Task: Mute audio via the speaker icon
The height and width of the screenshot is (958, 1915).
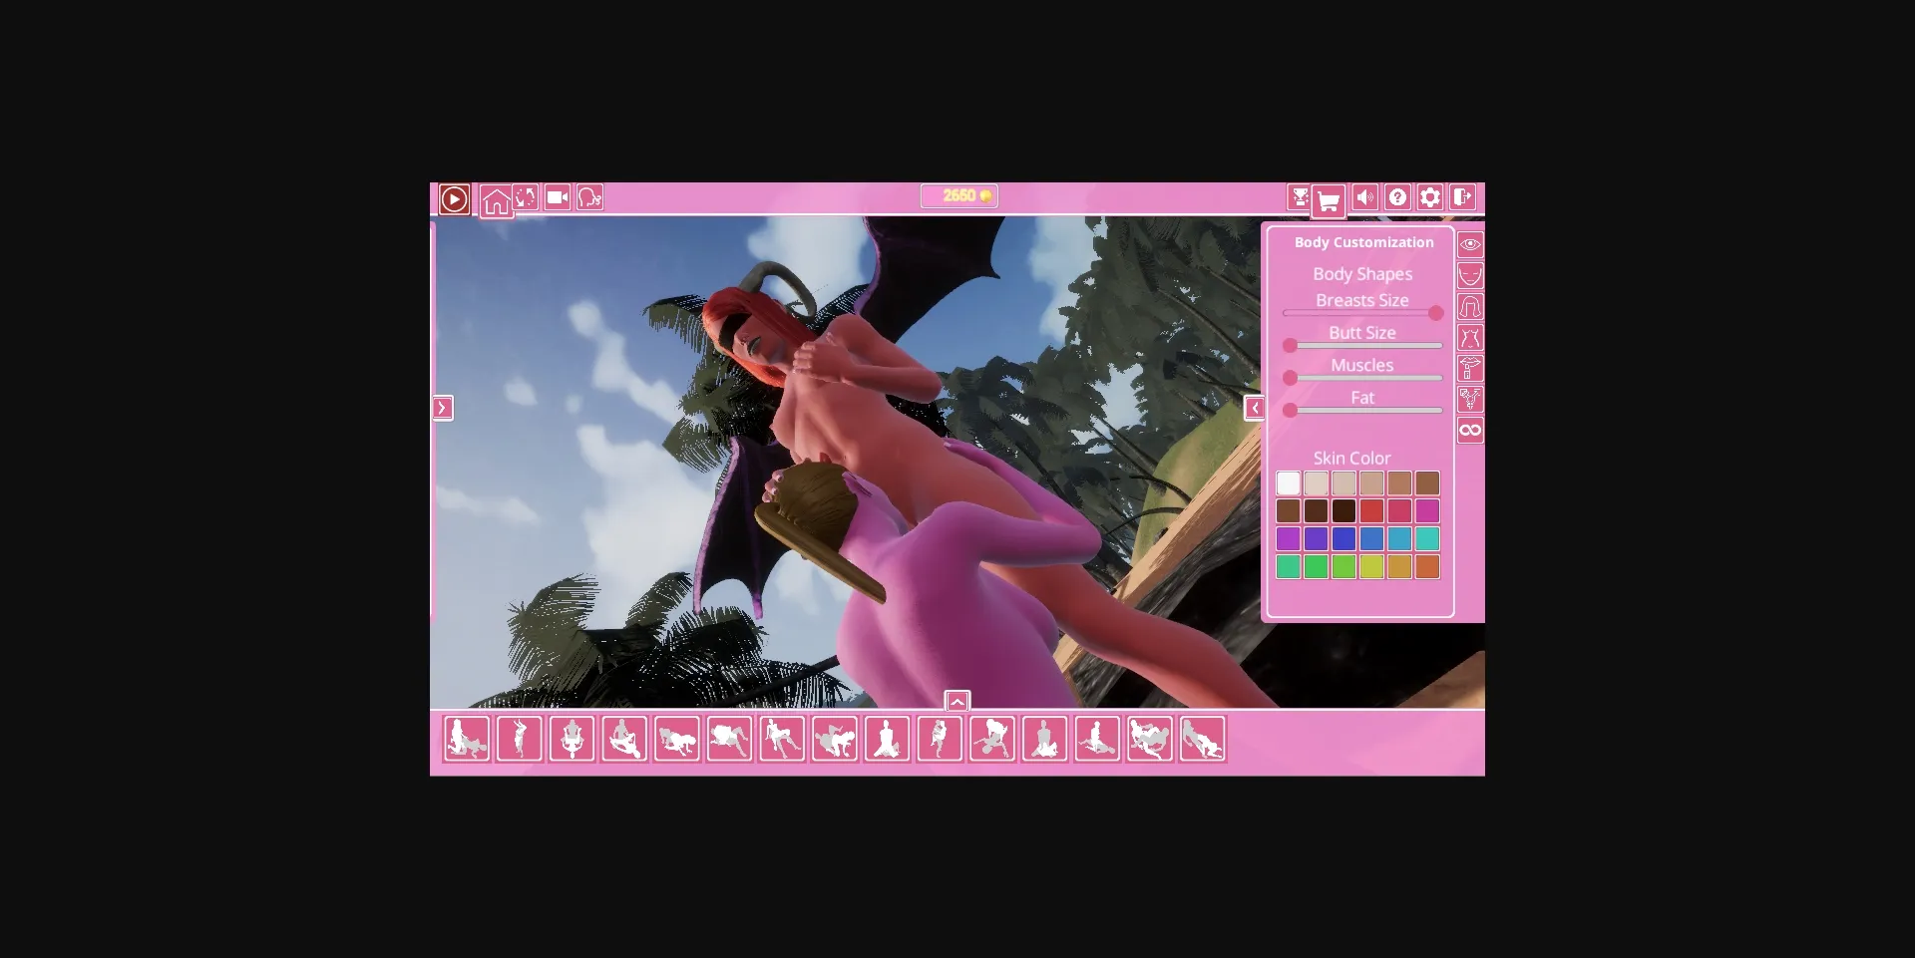Action: tap(1366, 197)
